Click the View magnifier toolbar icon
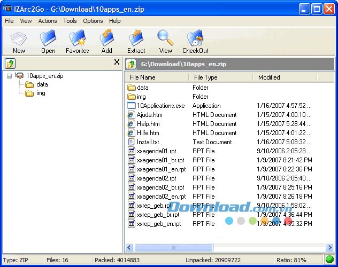This screenshot has height=267, width=338. [x=165, y=41]
